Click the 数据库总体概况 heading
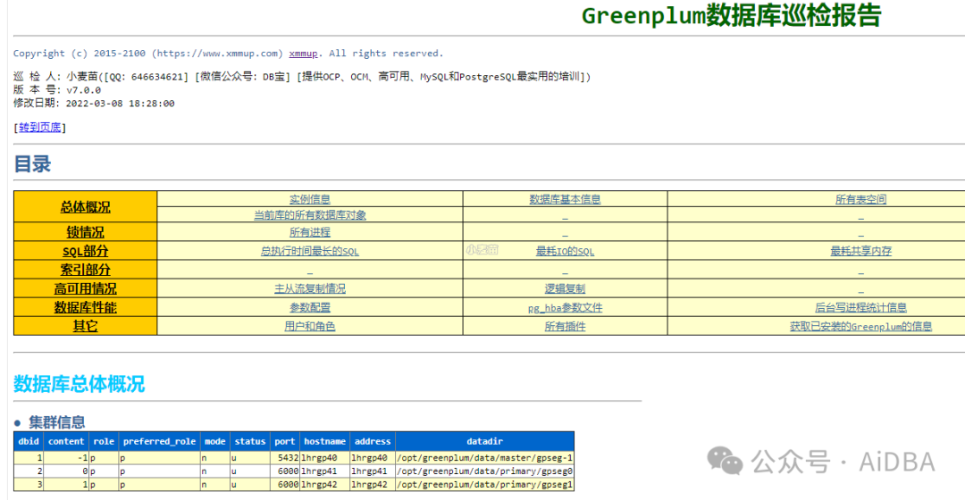Image resolution: width=965 pixels, height=500 pixels. (x=79, y=384)
